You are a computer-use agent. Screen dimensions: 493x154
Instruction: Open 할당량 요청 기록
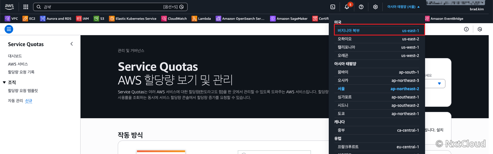click(21, 72)
